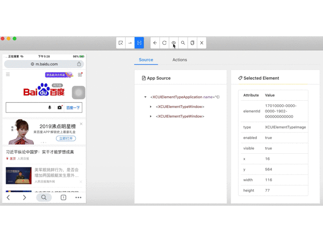
Task: Click the 立即打开 button
Action: click(x=66, y=139)
